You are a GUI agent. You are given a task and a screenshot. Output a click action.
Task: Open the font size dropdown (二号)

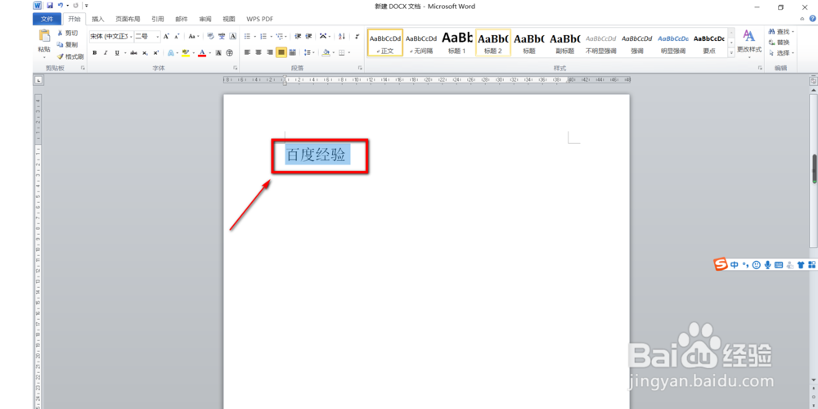[158, 37]
